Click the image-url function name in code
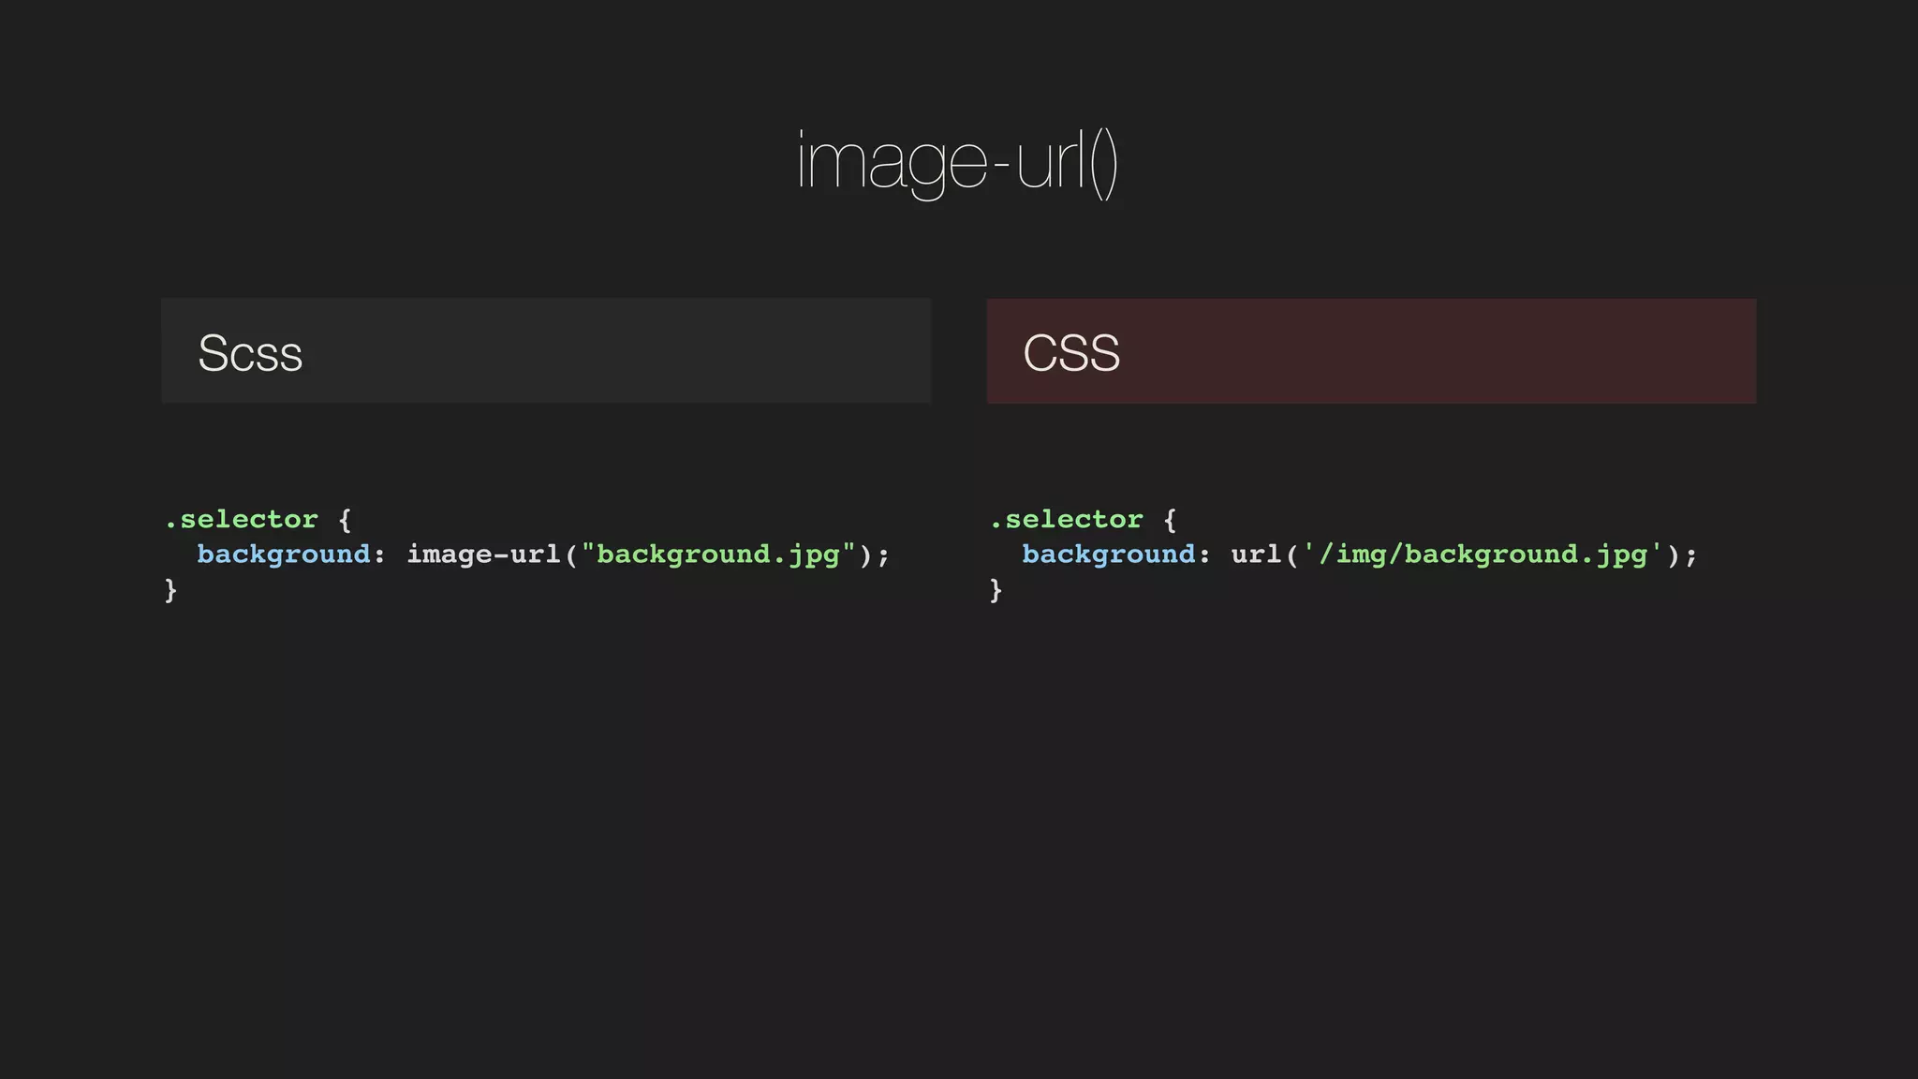Image resolution: width=1918 pixels, height=1079 pixels. [483, 554]
